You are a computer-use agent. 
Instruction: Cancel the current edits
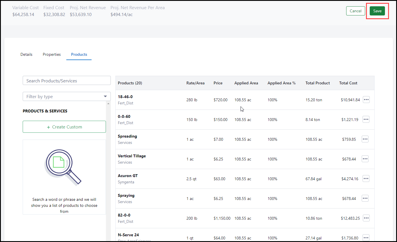[x=355, y=11]
